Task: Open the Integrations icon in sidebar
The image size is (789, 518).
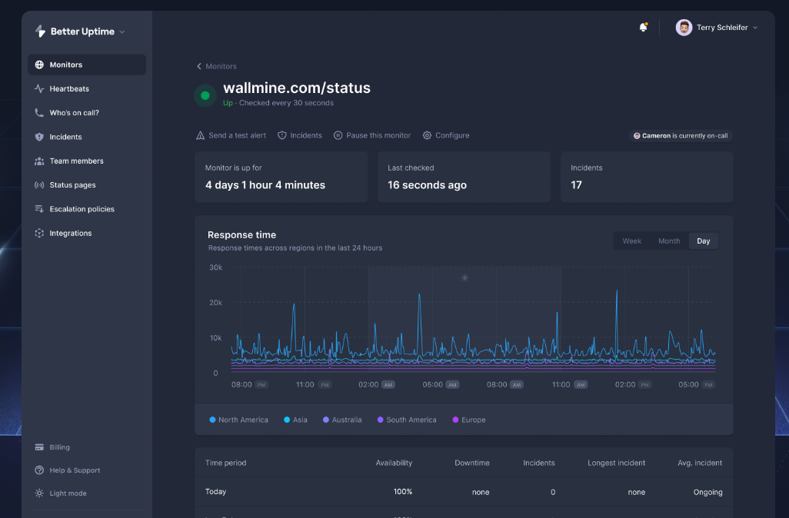Action: [39, 233]
